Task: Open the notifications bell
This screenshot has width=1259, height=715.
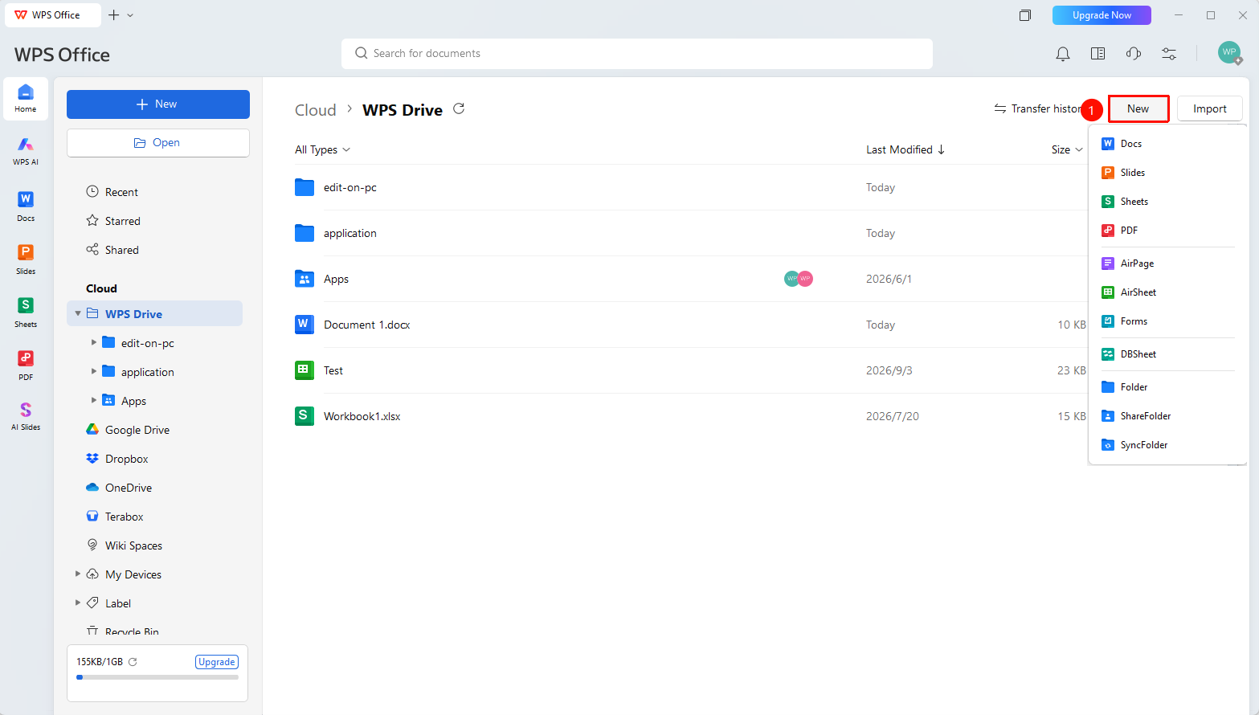Action: (x=1063, y=54)
